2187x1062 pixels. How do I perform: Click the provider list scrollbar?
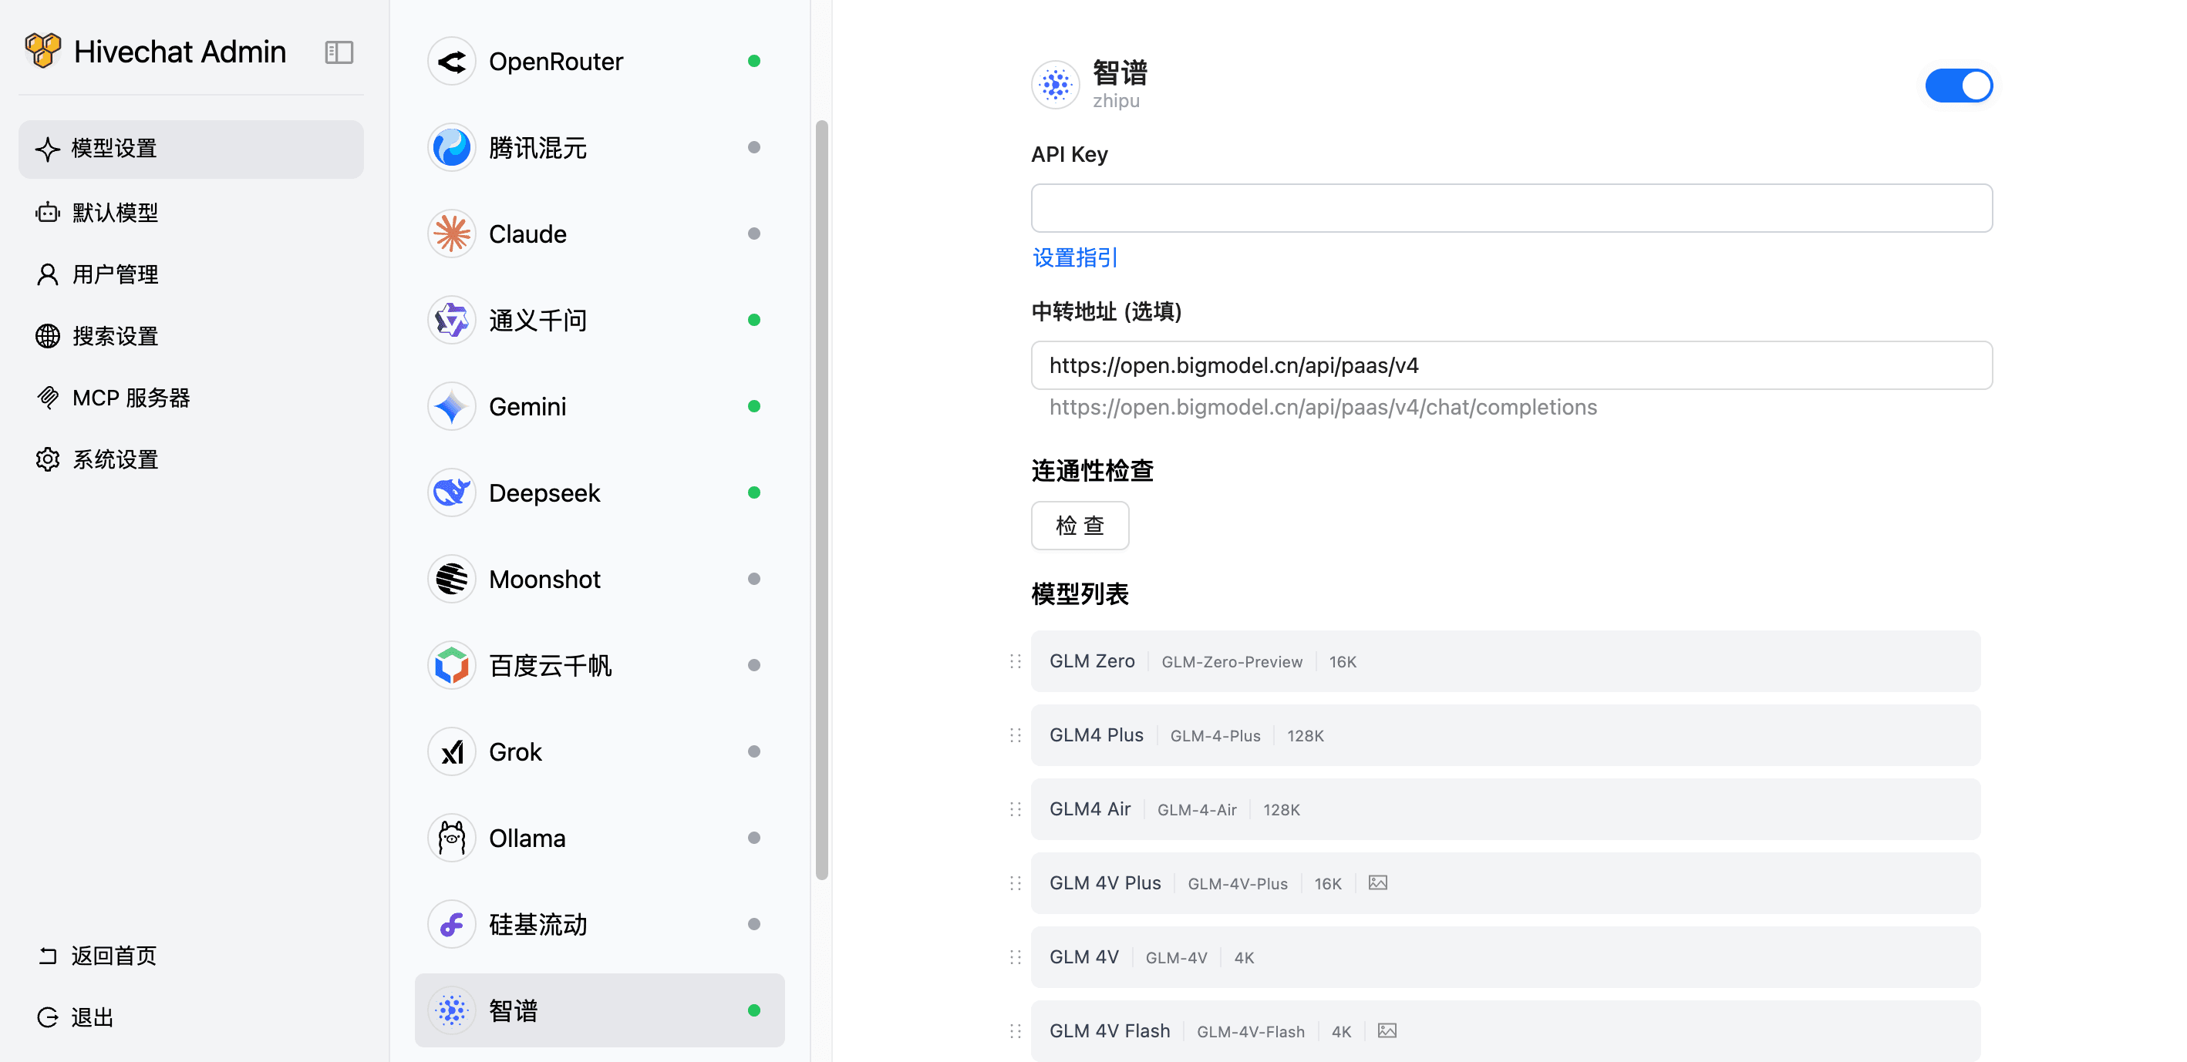point(821,500)
